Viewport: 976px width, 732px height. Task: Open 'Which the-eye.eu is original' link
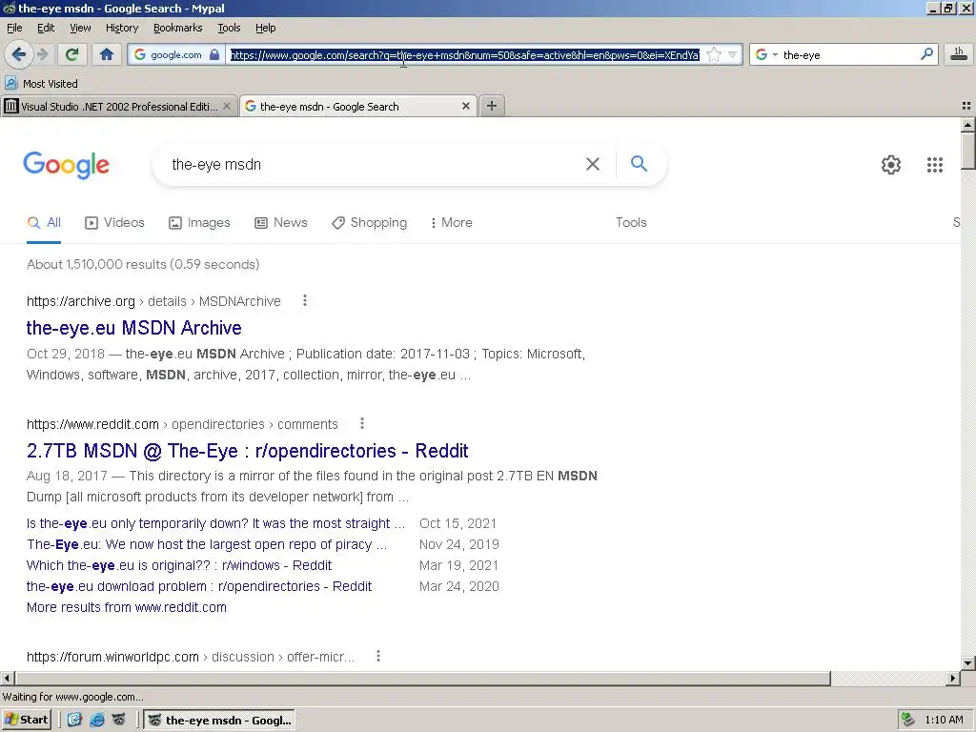point(179,566)
